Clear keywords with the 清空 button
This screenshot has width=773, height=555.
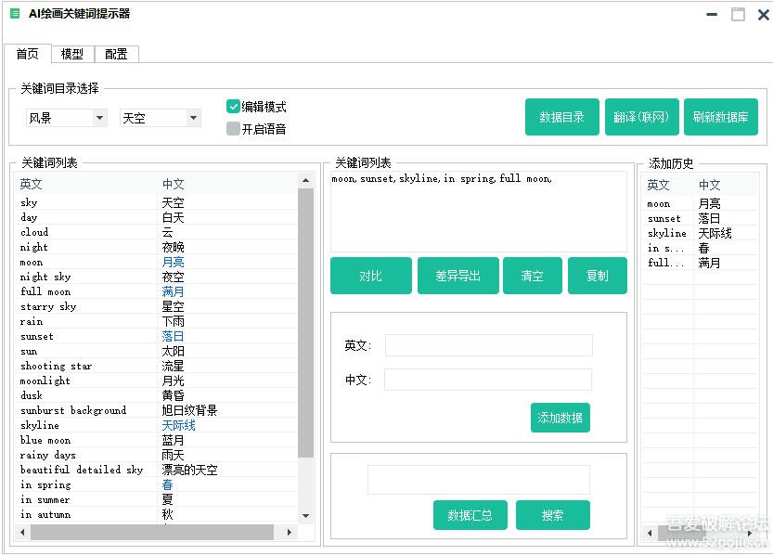pyautogui.click(x=533, y=276)
